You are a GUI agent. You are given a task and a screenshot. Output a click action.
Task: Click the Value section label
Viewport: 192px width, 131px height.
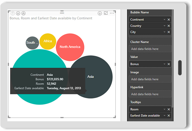tap(134, 57)
